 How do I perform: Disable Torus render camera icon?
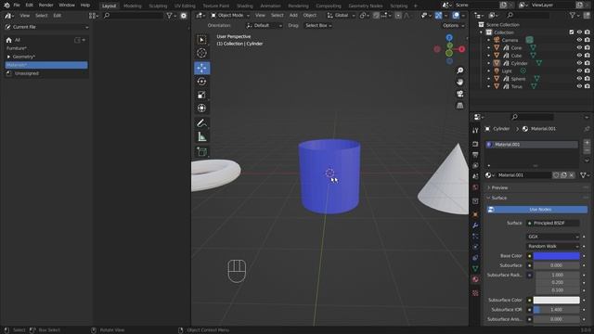point(587,86)
